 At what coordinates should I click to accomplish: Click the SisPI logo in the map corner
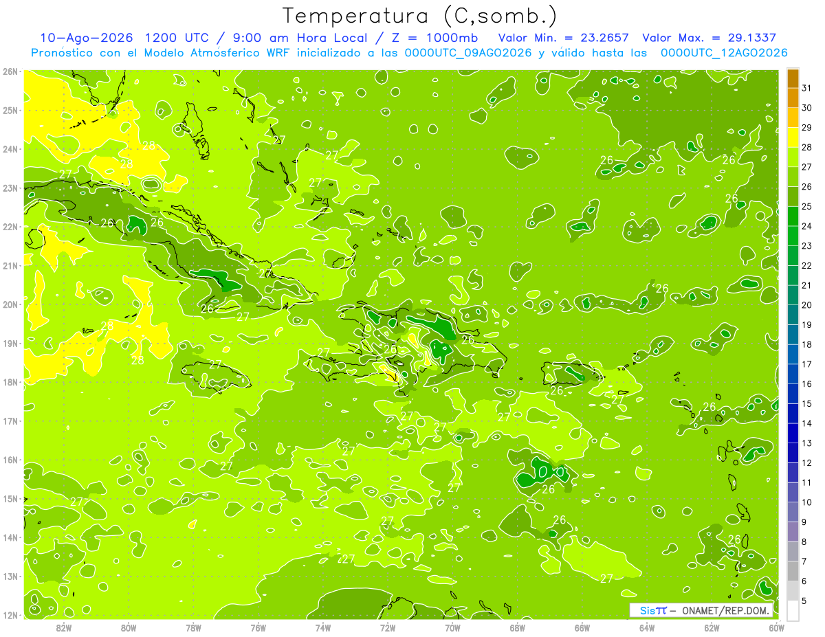click(653, 610)
